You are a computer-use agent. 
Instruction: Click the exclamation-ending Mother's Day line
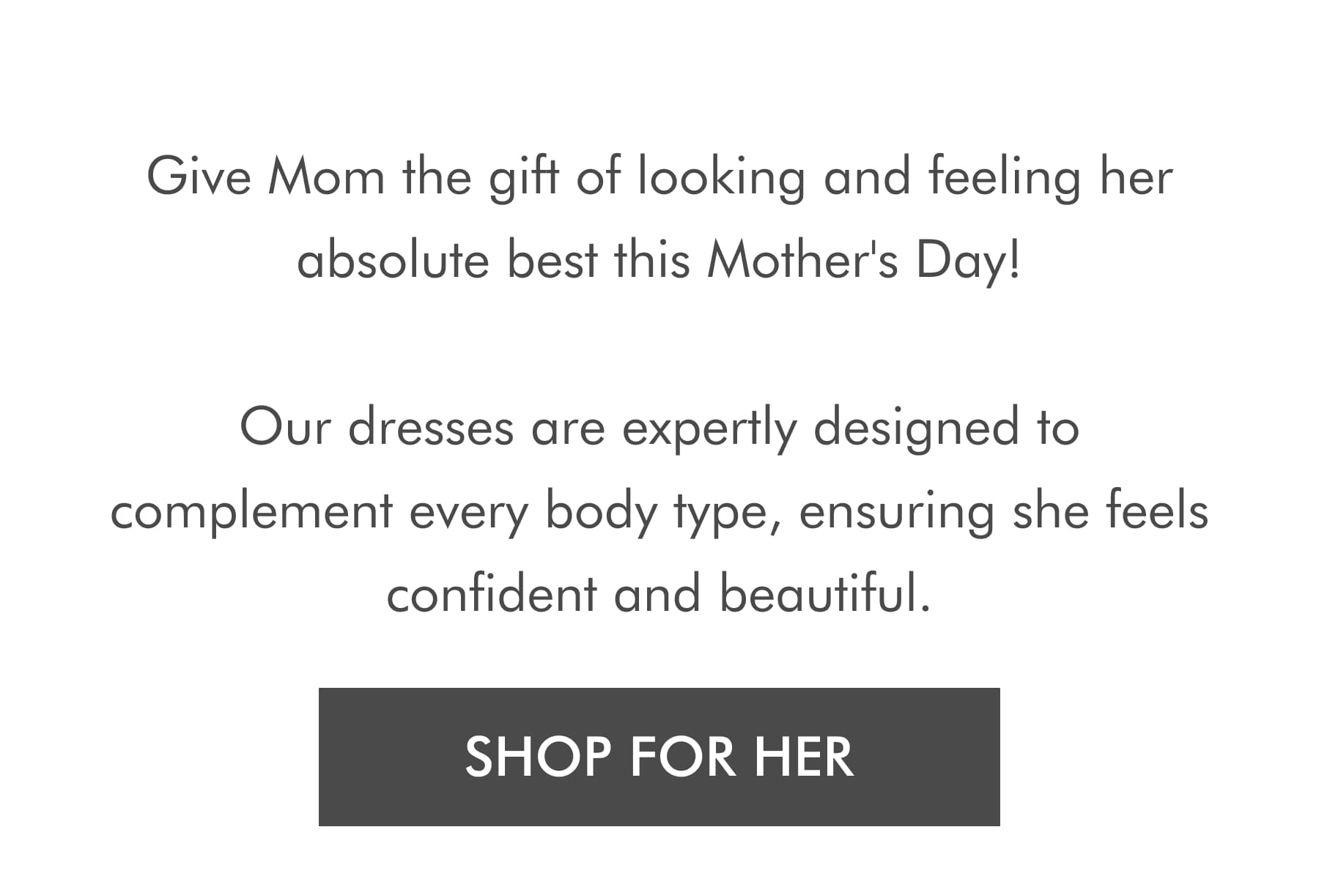click(659, 258)
